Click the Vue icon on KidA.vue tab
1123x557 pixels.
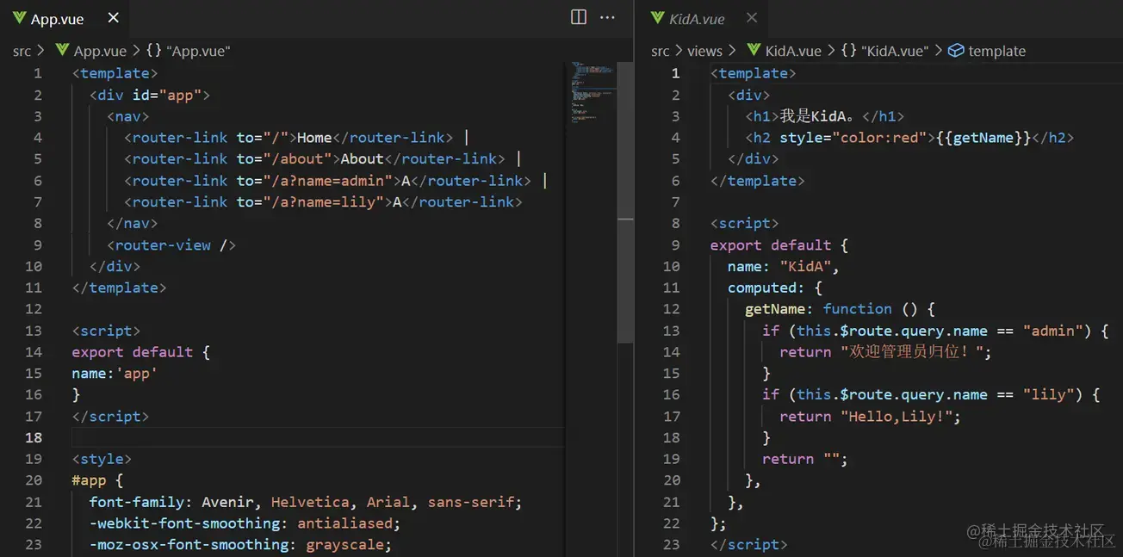(x=658, y=18)
